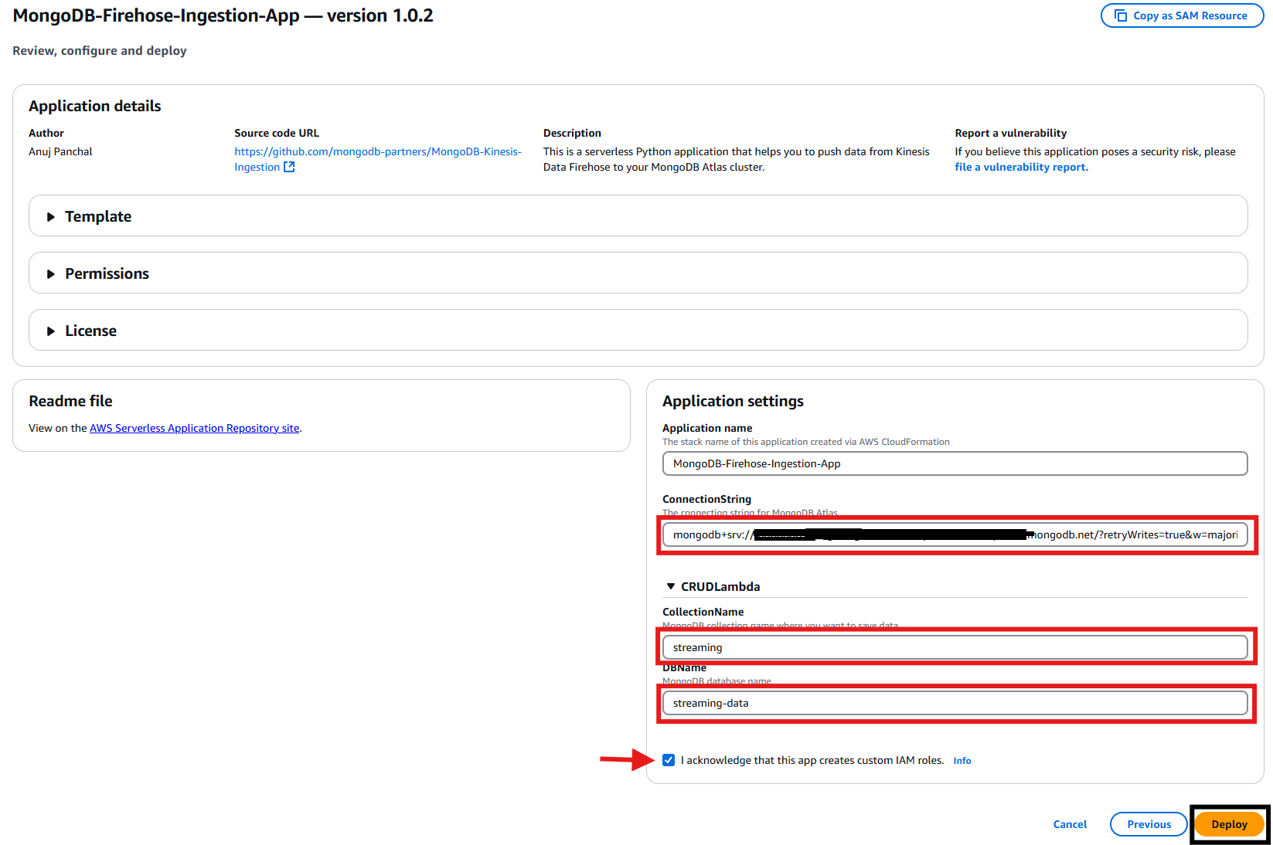Click Info next to the IAM roles acknowledgment
Image resolution: width=1273 pixels, height=845 pixels.
(962, 760)
